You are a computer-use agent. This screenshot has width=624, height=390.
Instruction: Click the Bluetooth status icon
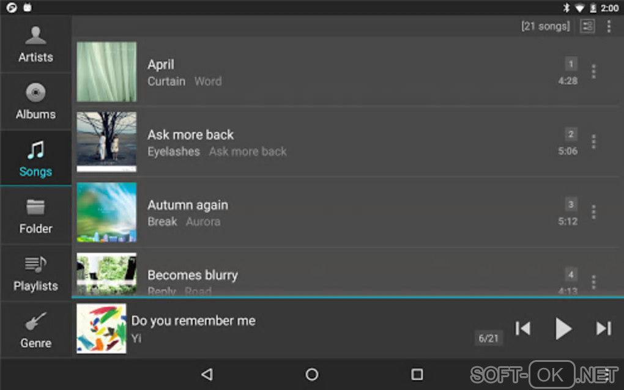[x=566, y=7]
